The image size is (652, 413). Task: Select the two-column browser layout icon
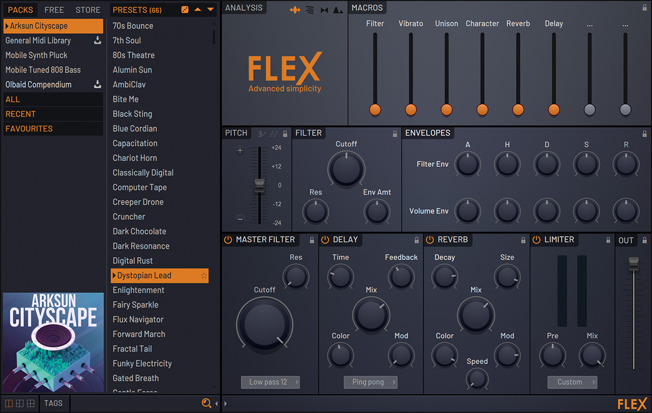coord(9,403)
